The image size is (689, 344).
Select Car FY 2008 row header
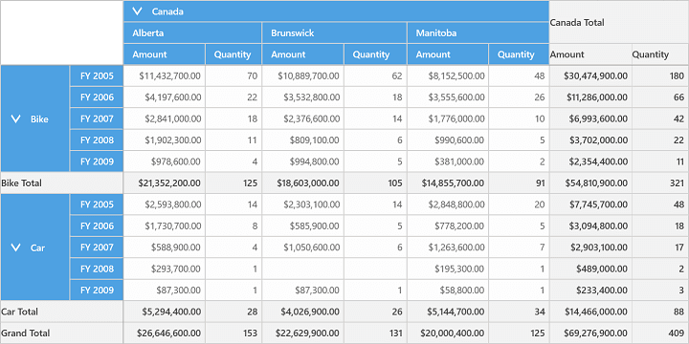tap(97, 269)
